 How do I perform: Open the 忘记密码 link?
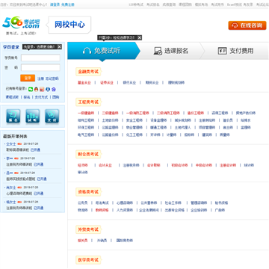52,78
